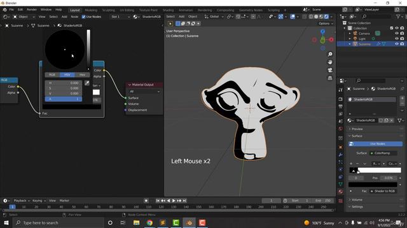Viewport: 407px width, 228px height.
Task: Click the Shader to RGB Fac link button
Action: click(x=383, y=191)
